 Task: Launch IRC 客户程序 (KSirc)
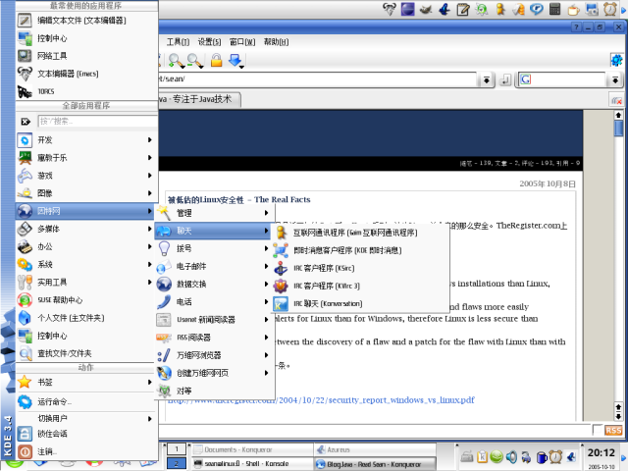(x=360, y=268)
